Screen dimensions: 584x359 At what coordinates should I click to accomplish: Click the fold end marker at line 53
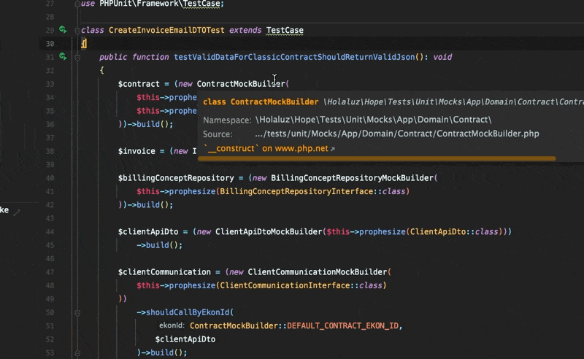click(x=77, y=352)
